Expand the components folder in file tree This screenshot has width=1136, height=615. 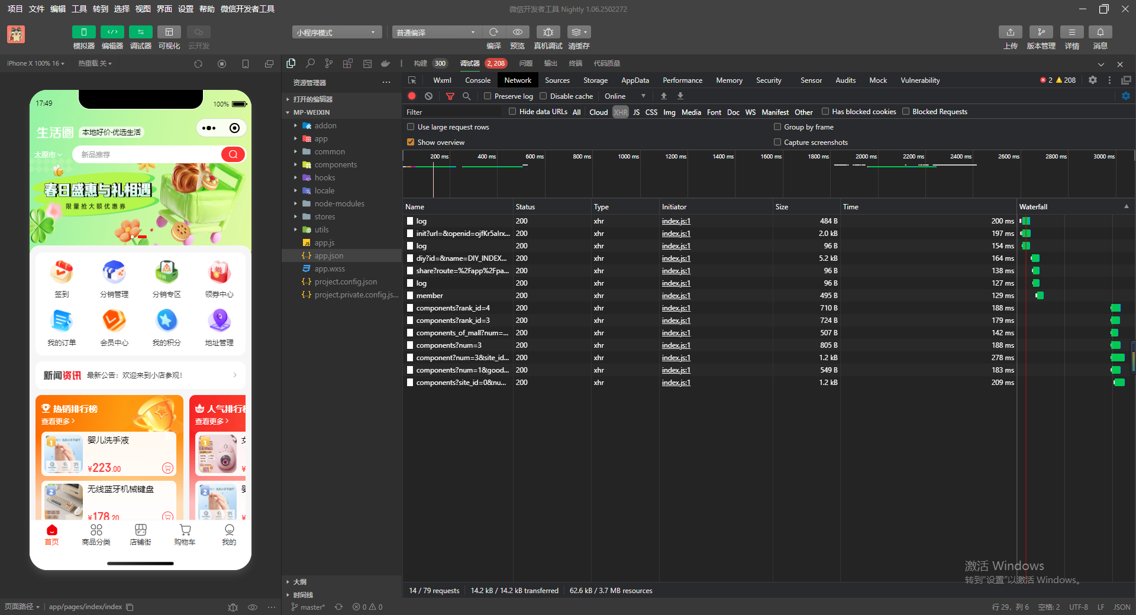[335, 164]
